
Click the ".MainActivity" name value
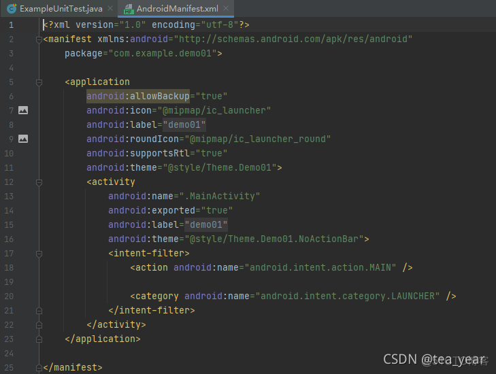pos(220,197)
